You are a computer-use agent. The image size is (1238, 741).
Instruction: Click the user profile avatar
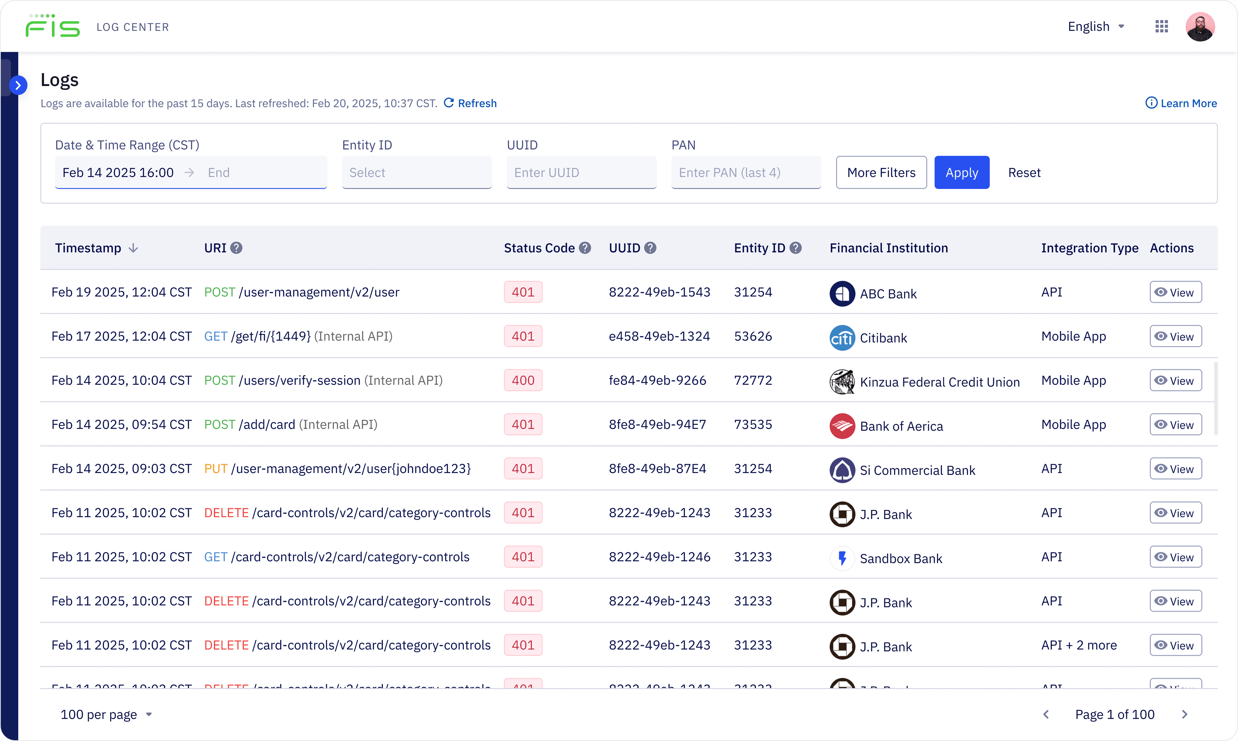[1200, 27]
